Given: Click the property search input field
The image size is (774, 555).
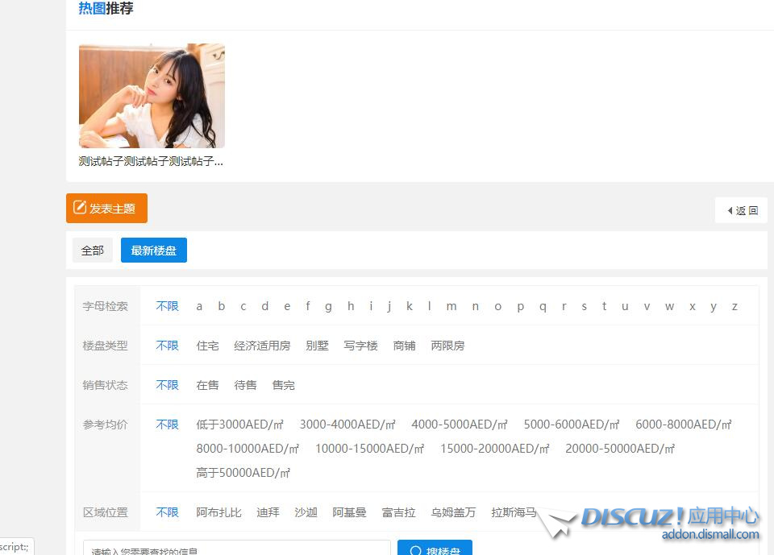Looking at the screenshot, I should coord(236,549).
